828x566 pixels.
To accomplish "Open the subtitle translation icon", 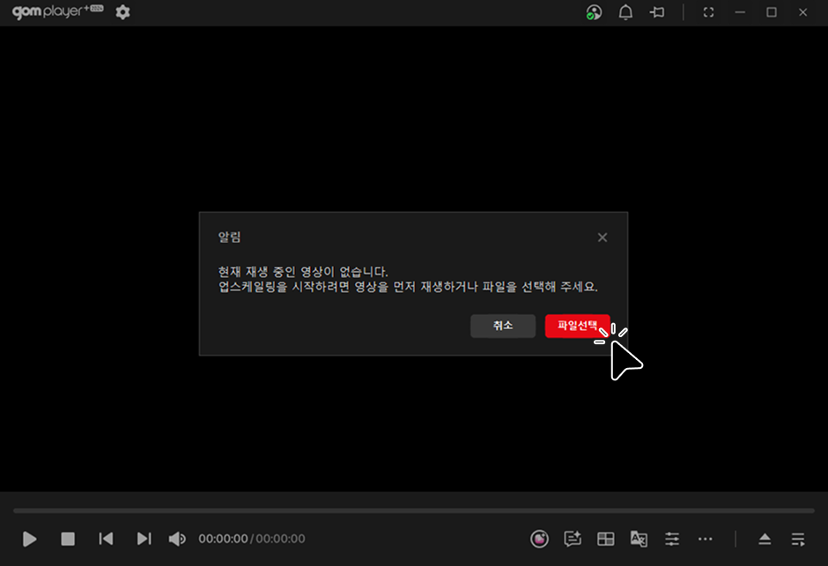I will 639,539.
